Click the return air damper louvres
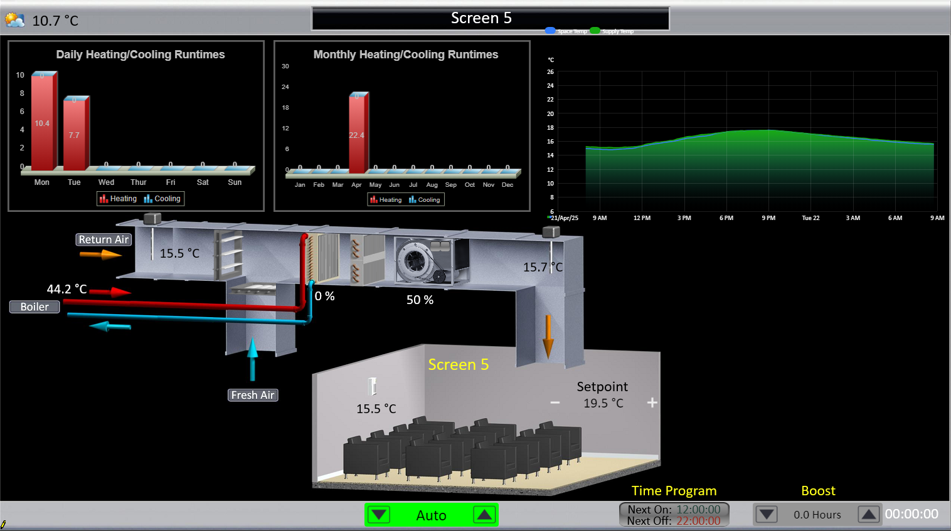951x531 pixels. (229, 254)
